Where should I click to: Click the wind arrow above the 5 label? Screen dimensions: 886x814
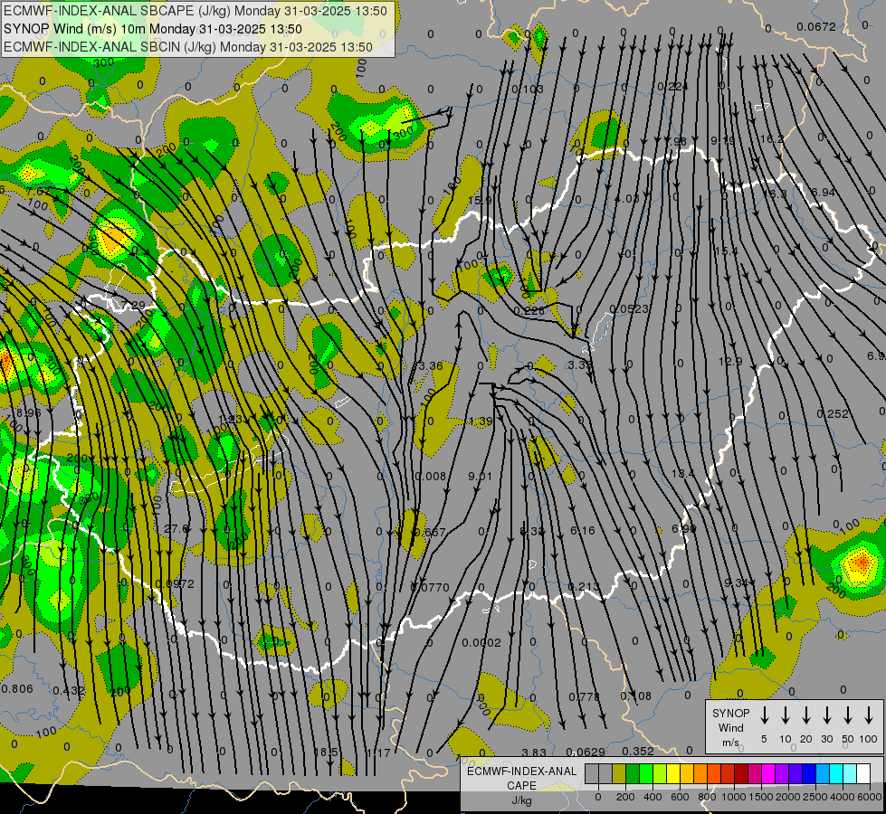pos(765,715)
